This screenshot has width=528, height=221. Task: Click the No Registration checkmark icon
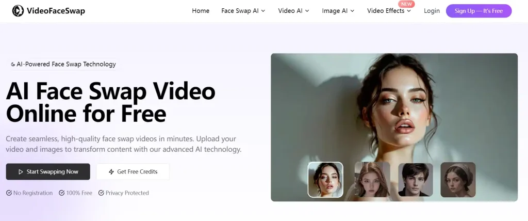[9, 193]
